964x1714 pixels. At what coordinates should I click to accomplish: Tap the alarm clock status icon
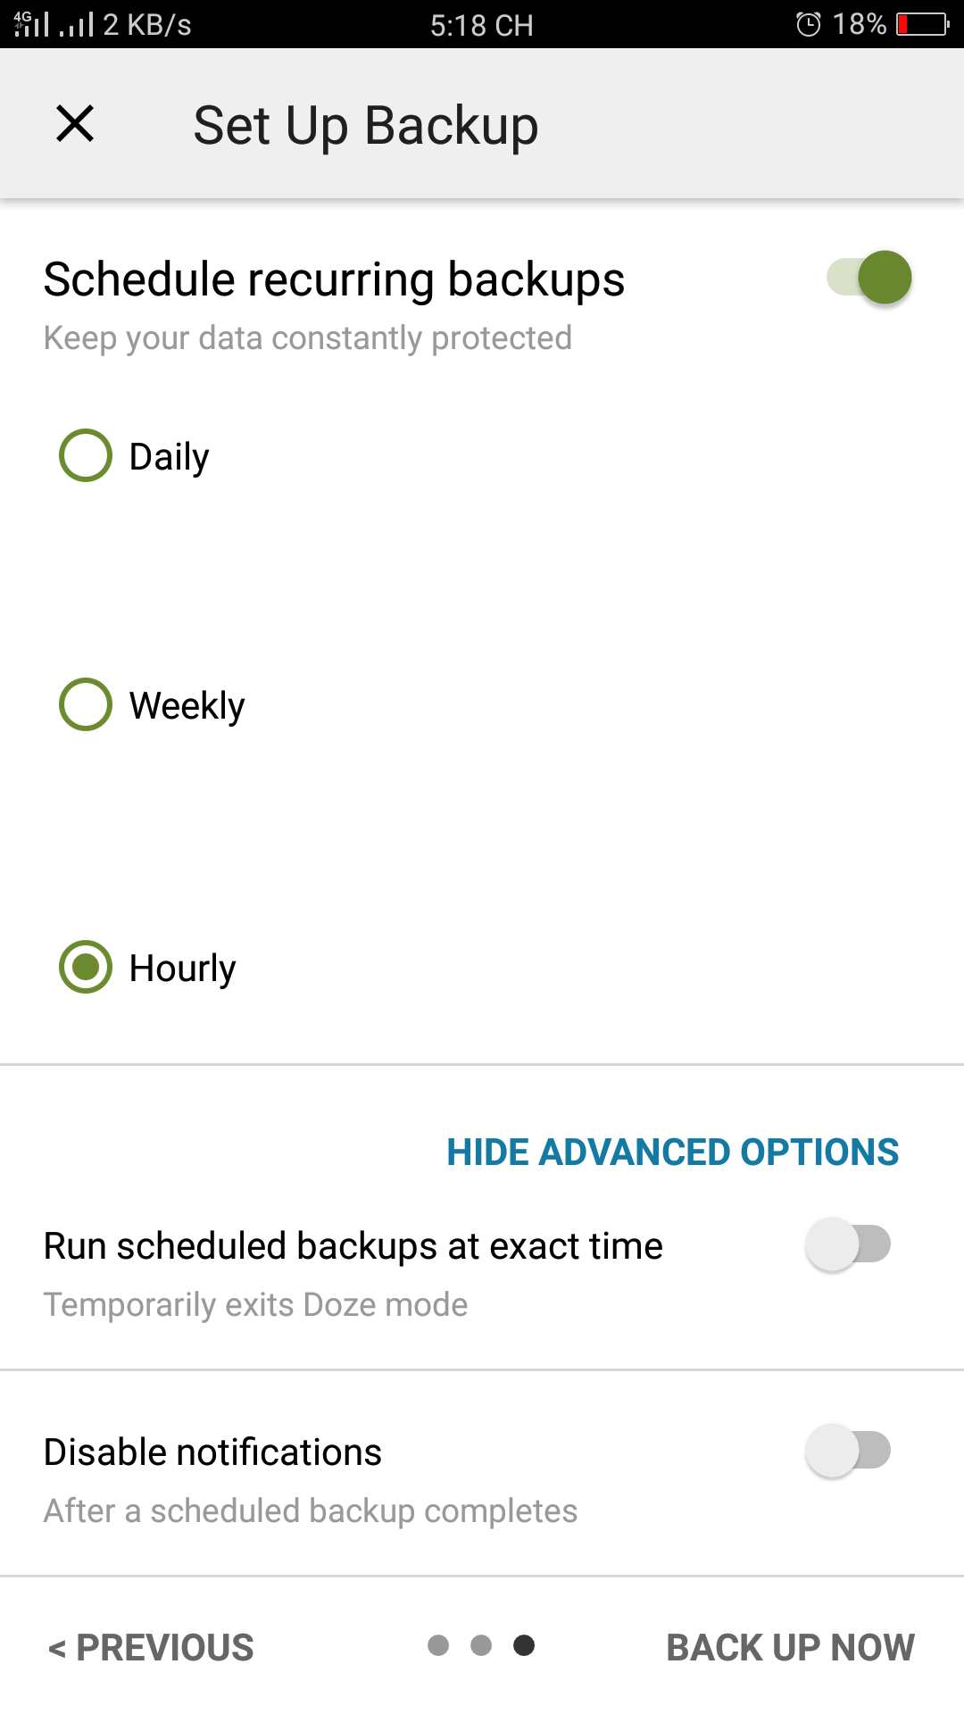coord(808,24)
